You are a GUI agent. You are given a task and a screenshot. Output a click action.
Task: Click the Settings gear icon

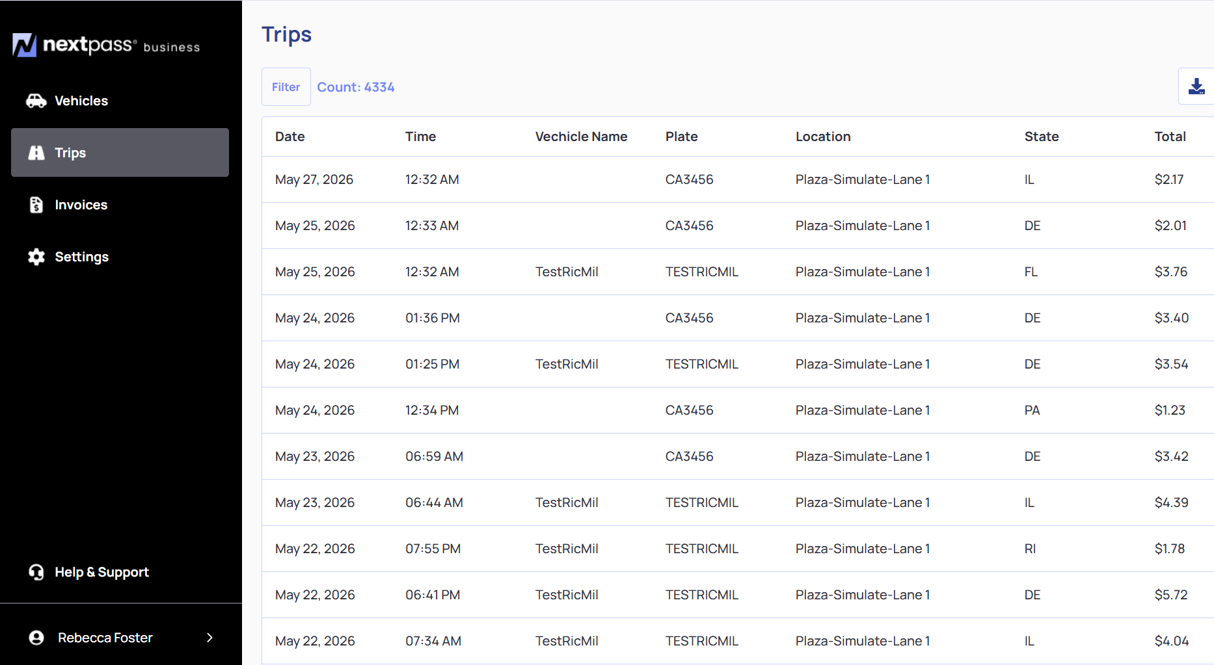pos(36,257)
